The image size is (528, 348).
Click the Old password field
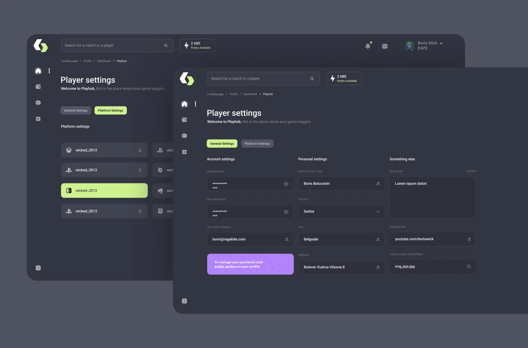pyautogui.click(x=250, y=184)
